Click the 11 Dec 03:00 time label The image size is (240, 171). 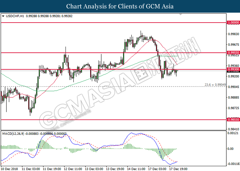point(31,169)
